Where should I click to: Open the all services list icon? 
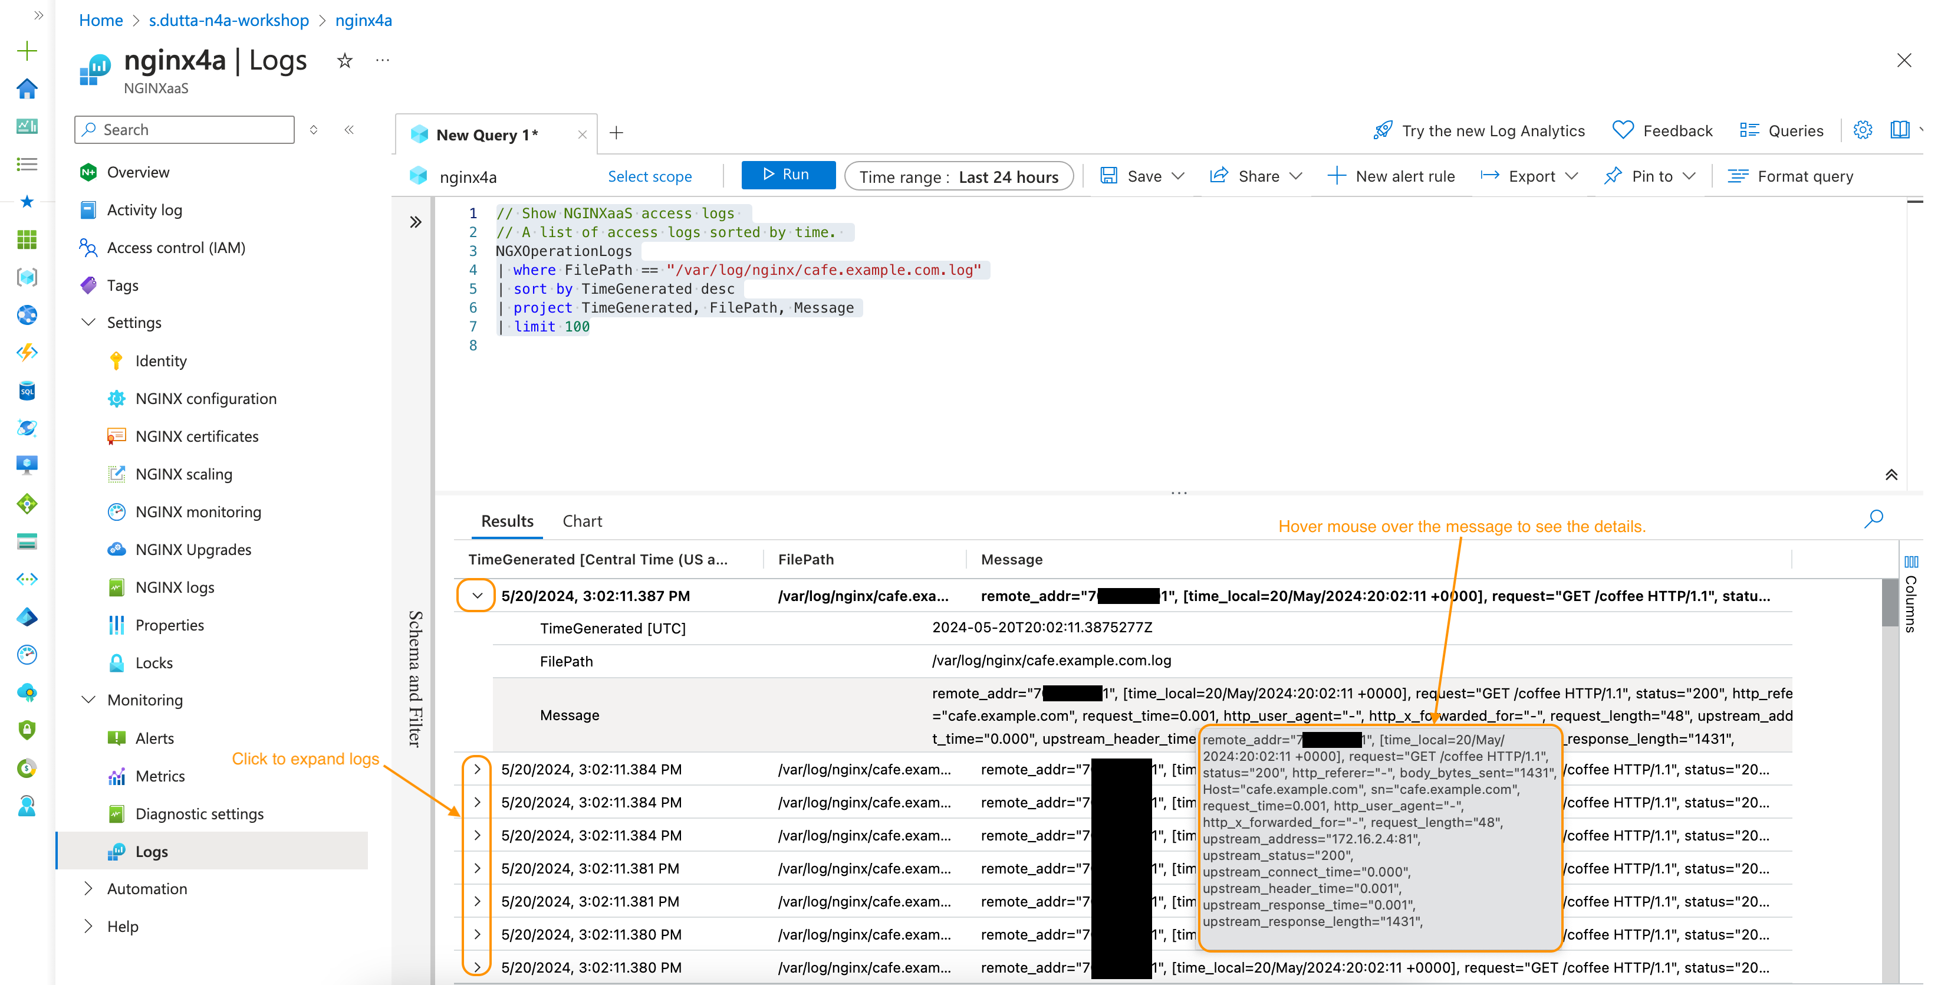pos(27,165)
